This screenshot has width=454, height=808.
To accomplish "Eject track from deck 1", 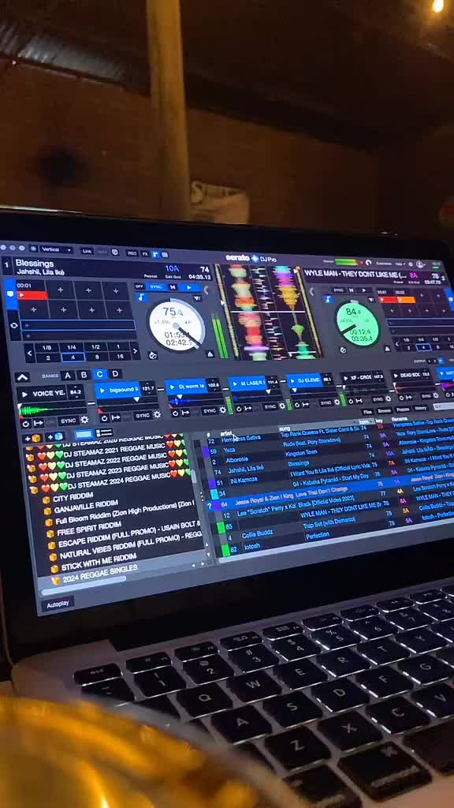I will (210, 354).
